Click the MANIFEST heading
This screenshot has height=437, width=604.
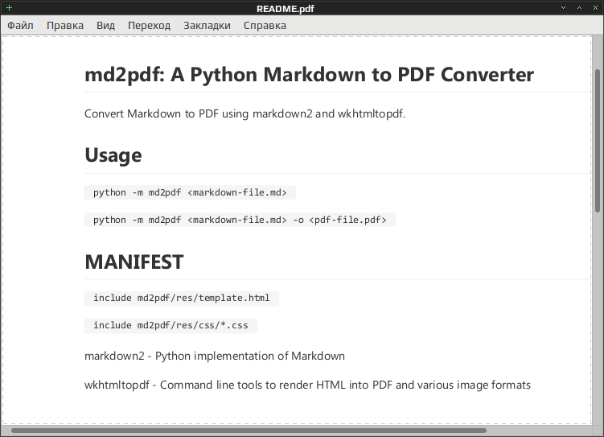point(134,262)
